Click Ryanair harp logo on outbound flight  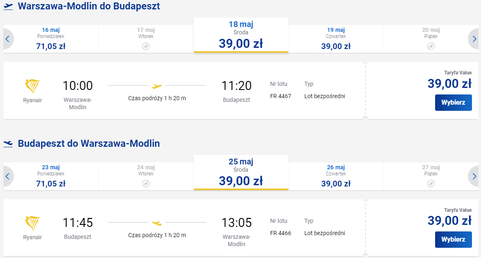point(32,86)
